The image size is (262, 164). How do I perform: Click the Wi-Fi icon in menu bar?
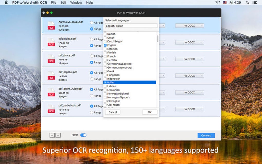tap(218, 2)
